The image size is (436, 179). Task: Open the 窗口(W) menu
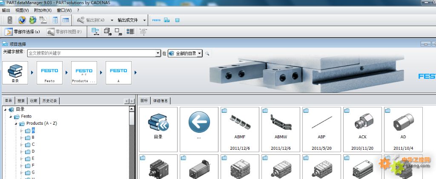(64, 10)
